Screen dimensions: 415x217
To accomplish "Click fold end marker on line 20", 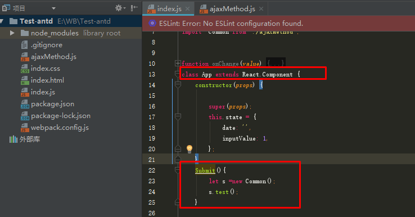I will click(178, 149).
